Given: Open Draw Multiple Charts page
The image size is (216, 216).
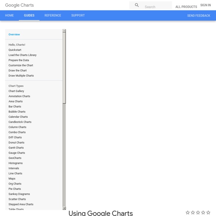Looking at the screenshot, I should tap(21, 76).
